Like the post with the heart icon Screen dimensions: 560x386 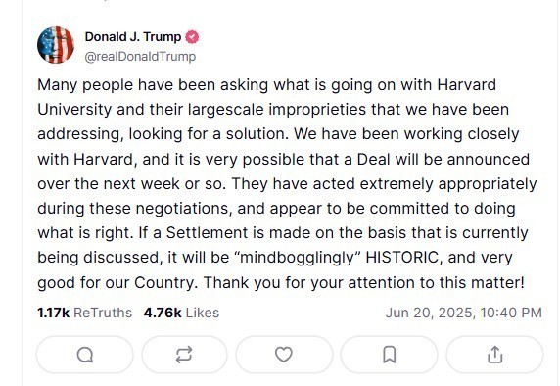tap(284, 355)
